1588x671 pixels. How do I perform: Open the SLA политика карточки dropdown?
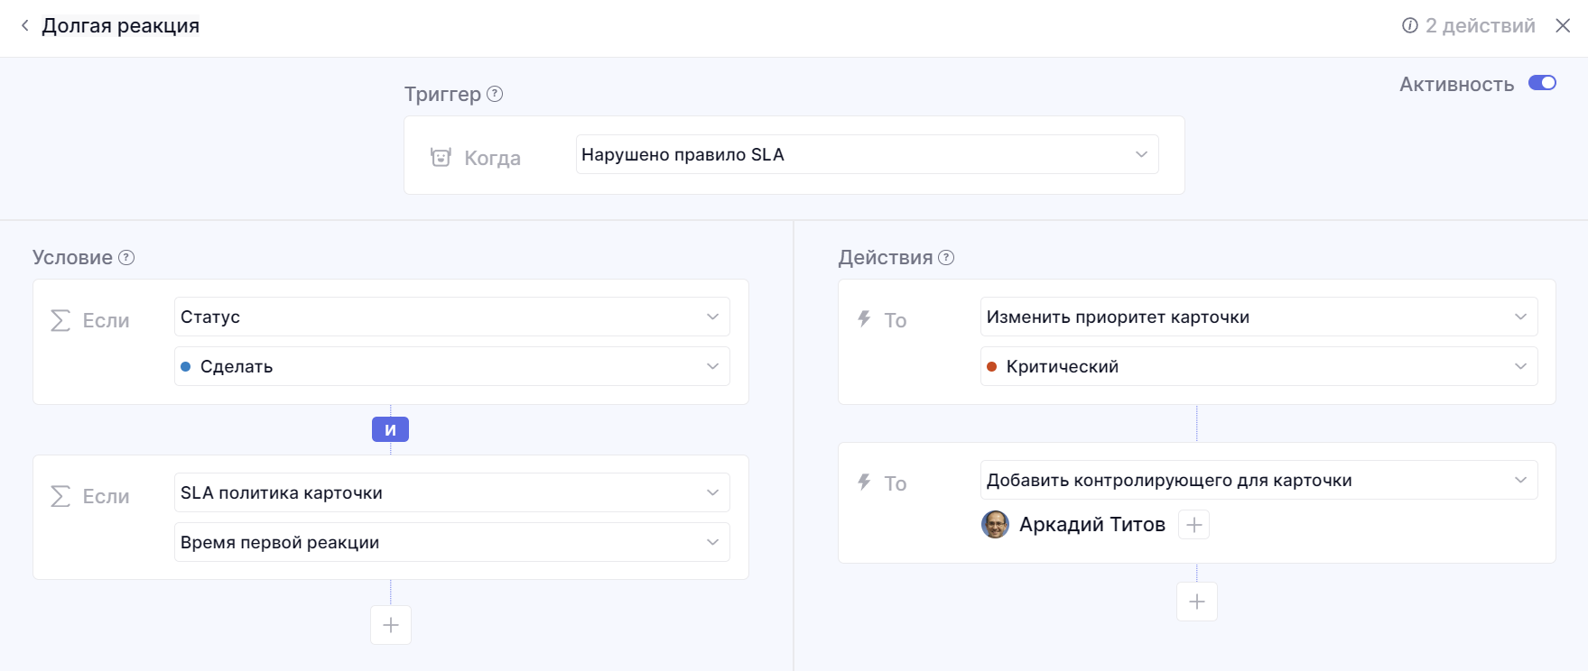(x=451, y=492)
